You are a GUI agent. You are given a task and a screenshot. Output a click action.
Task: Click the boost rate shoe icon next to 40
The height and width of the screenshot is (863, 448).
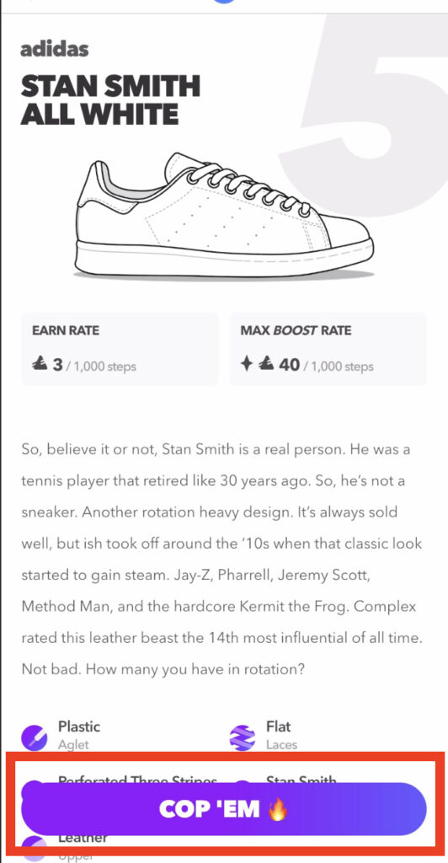coord(267,364)
